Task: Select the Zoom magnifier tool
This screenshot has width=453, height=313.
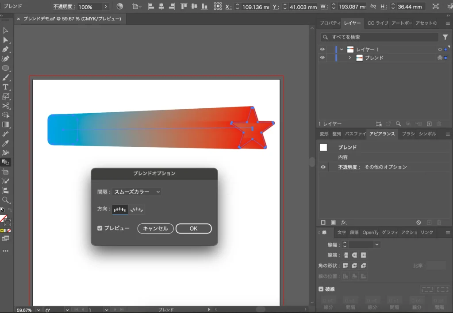Action: pos(6,200)
